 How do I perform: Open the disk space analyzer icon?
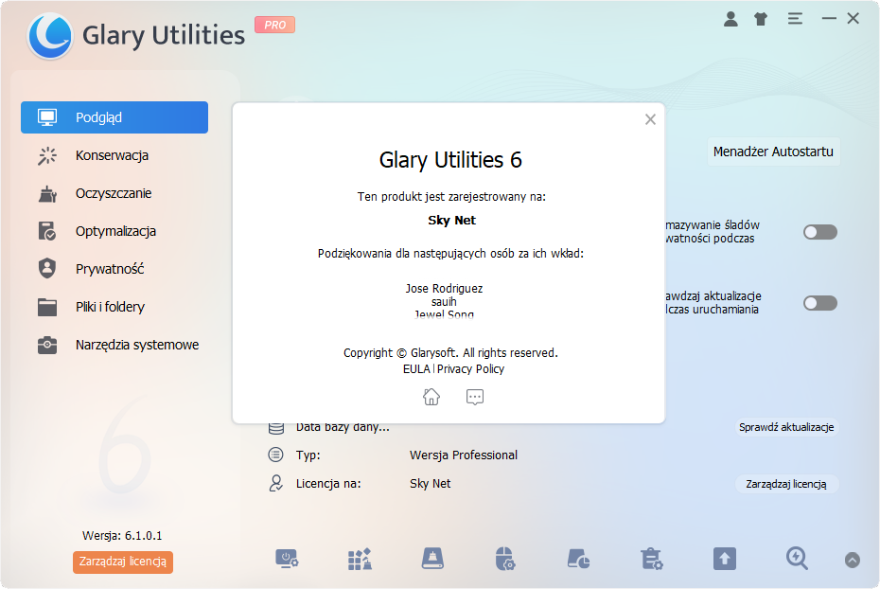(x=578, y=560)
